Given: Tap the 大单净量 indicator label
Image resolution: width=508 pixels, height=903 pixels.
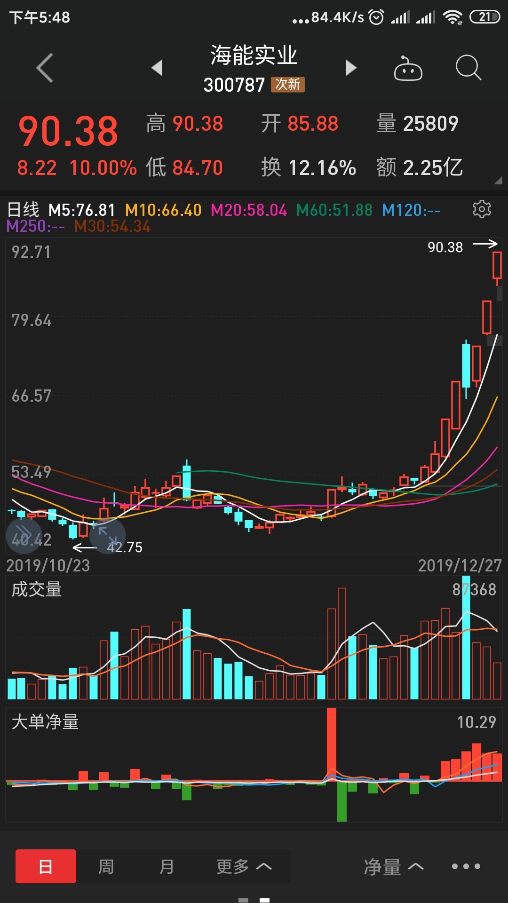Looking at the screenshot, I should click(45, 722).
